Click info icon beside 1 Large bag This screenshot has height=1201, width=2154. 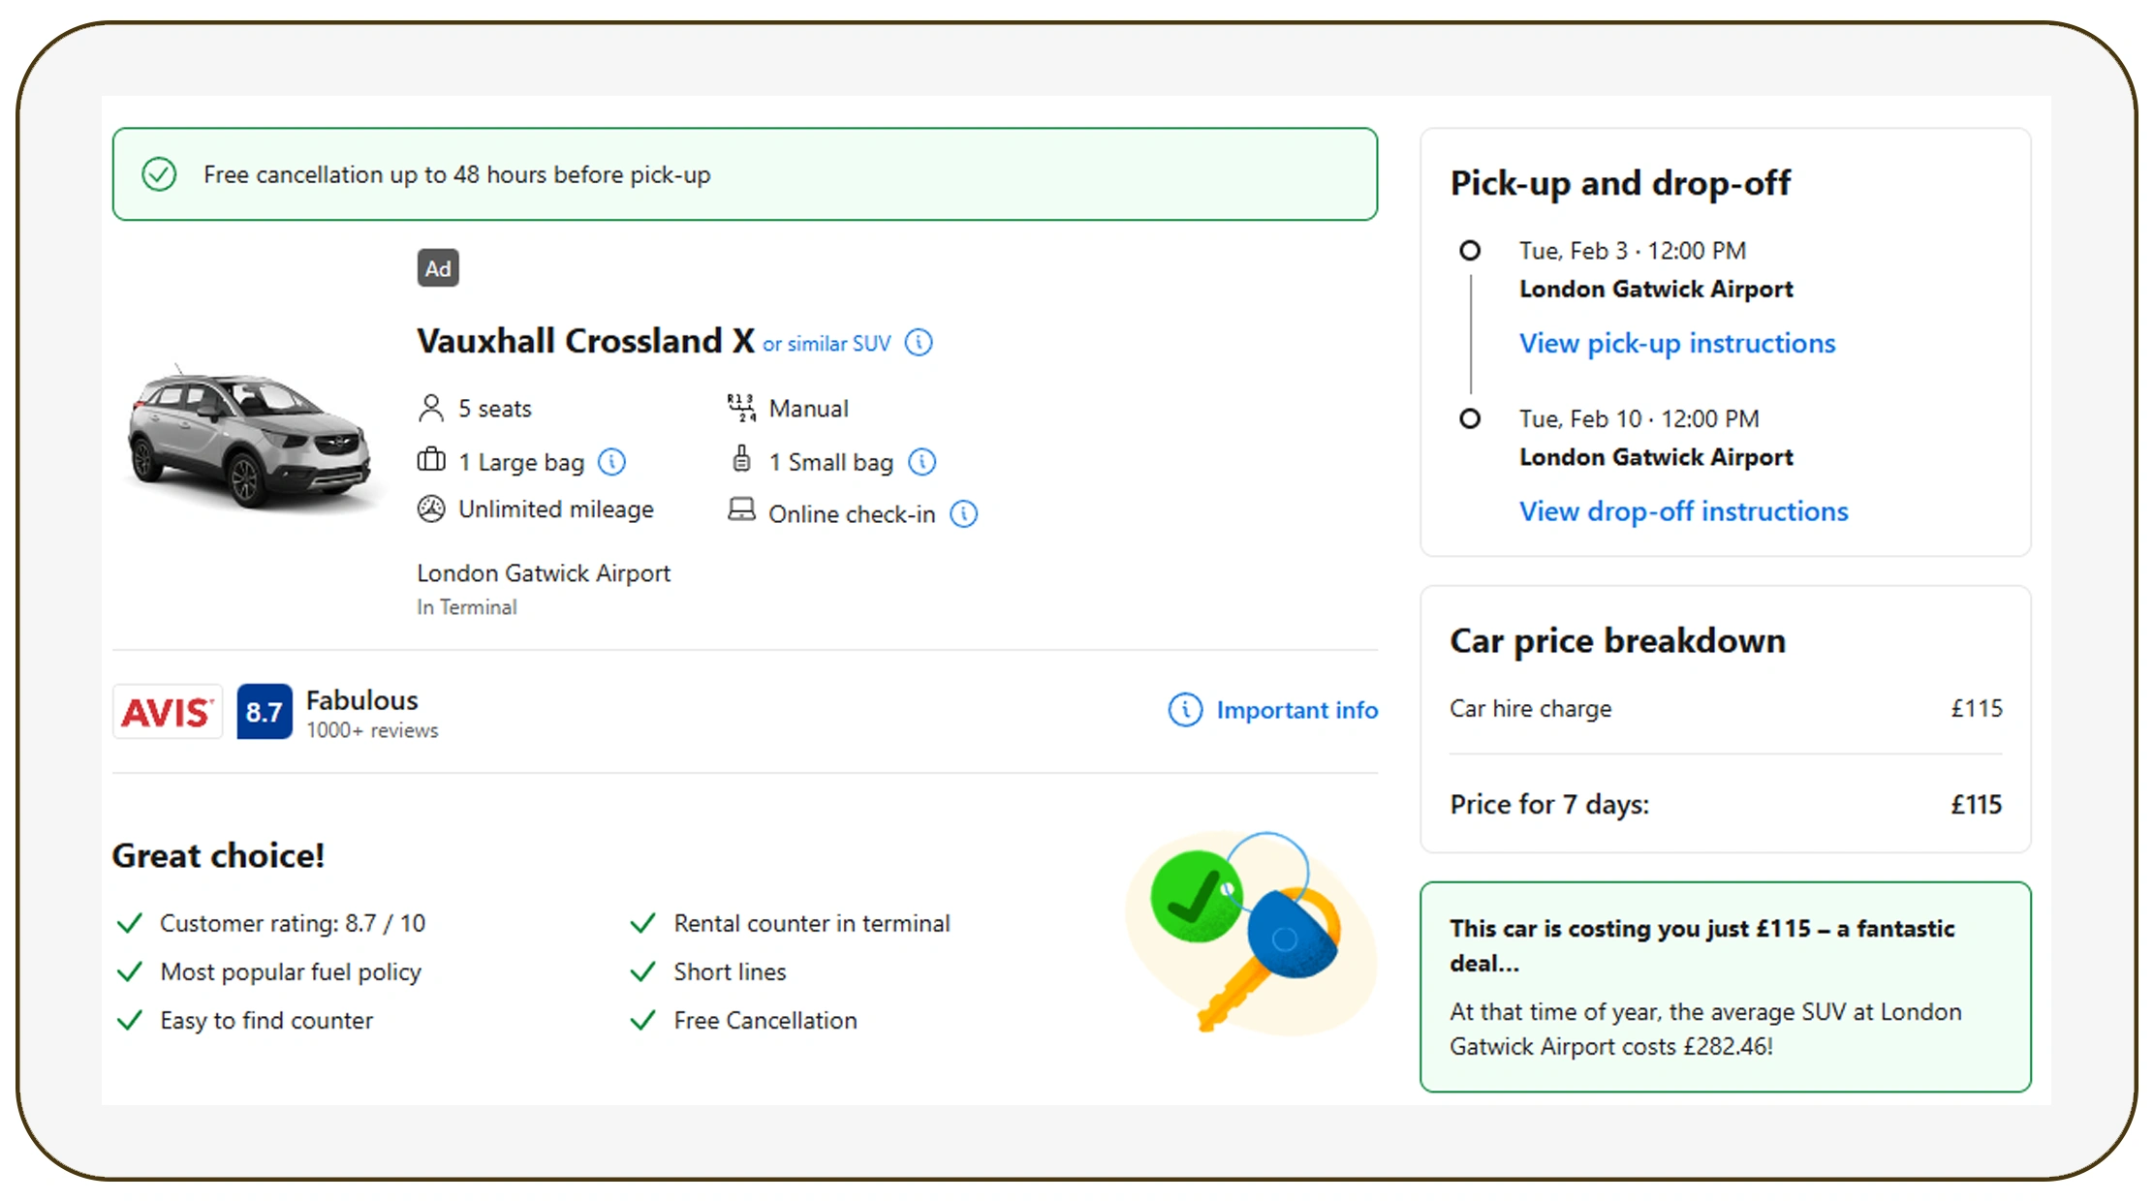[611, 462]
